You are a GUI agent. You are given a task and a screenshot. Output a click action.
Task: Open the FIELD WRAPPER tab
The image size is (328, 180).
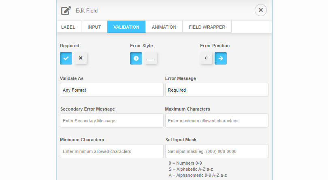point(207,27)
